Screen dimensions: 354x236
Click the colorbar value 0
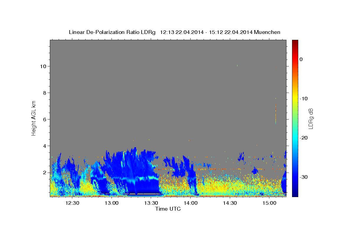[301, 59]
